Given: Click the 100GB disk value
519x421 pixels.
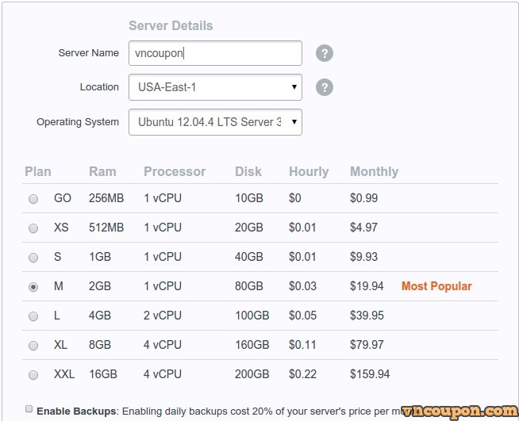Looking at the screenshot, I should coord(252,316).
